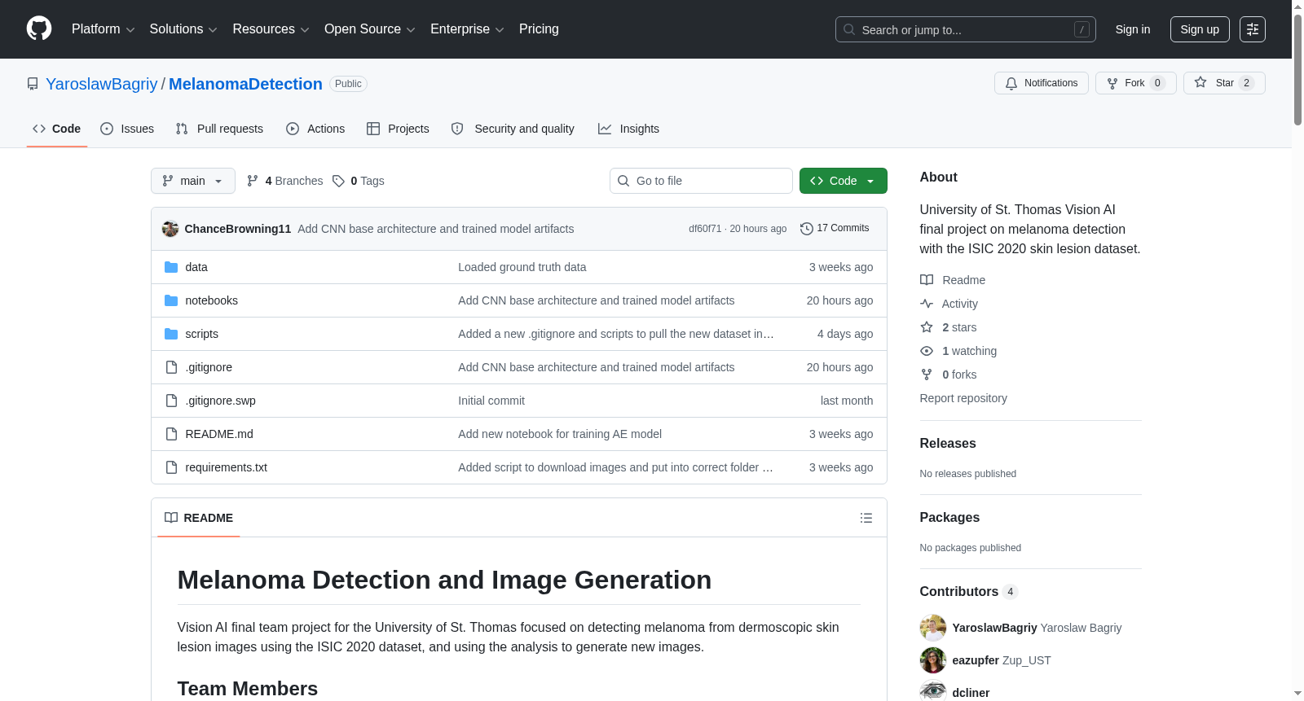Click 'Add new notebook for training AE model'
This screenshot has width=1304, height=701.
[x=560, y=434]
